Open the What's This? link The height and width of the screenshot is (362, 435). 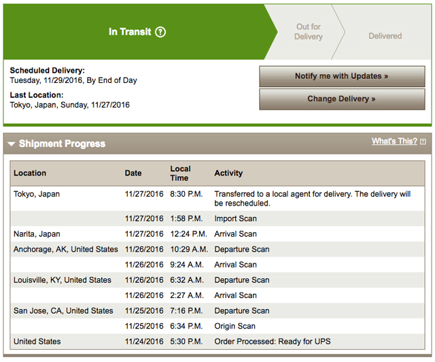click(394, 142)
